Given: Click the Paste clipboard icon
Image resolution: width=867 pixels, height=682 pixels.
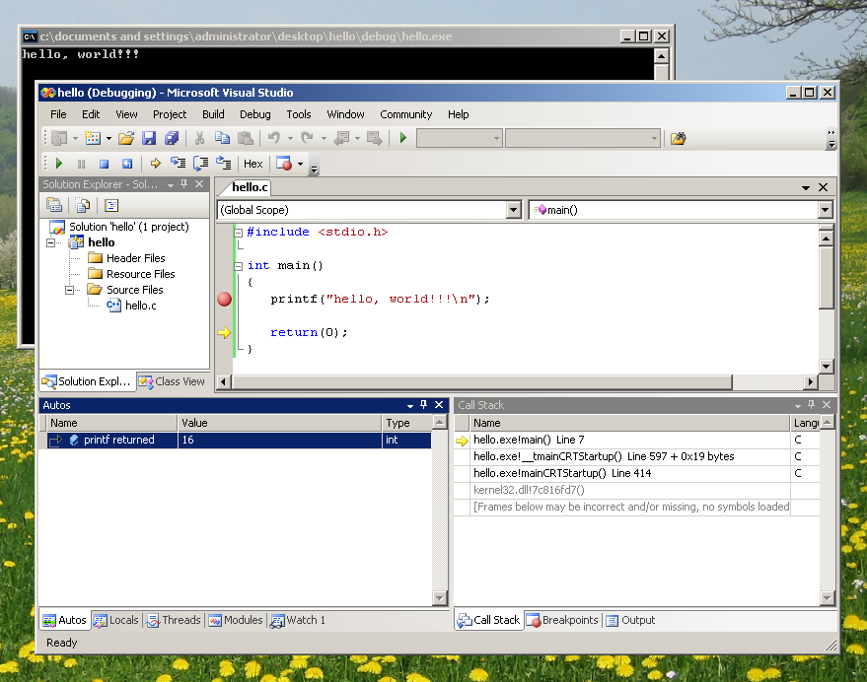Looking at the screenshot, I should (245, 138).
